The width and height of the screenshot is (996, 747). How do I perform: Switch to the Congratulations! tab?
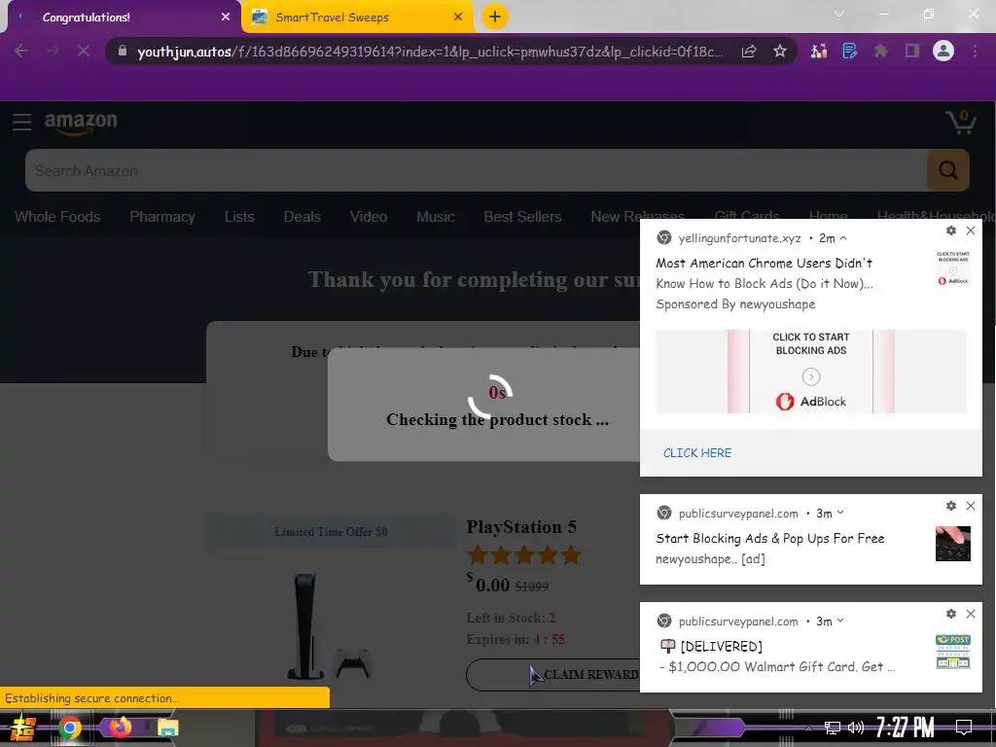click(x=121, y=18)
